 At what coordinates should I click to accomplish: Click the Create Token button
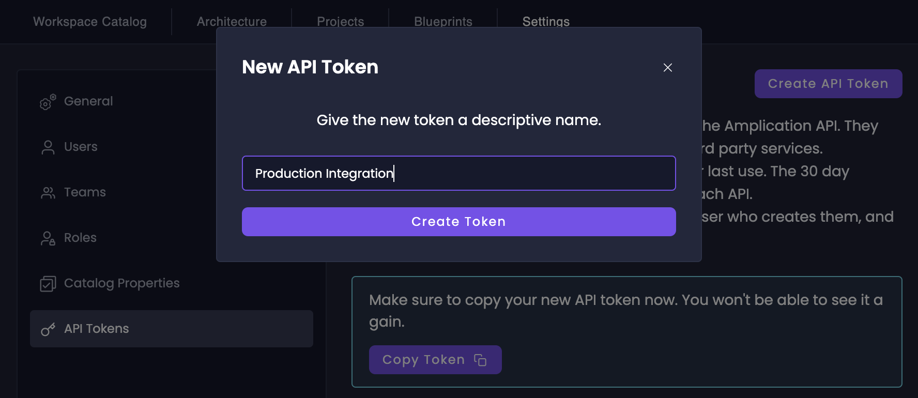coord(458,221)
